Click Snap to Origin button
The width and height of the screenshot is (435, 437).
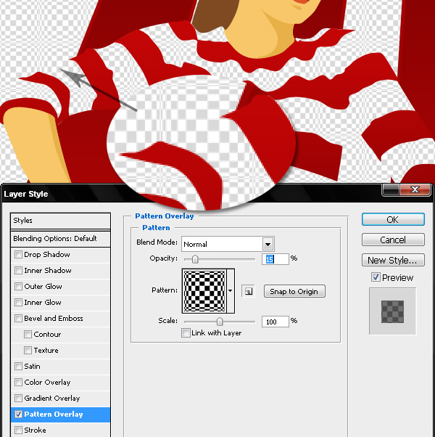(294, 291)
